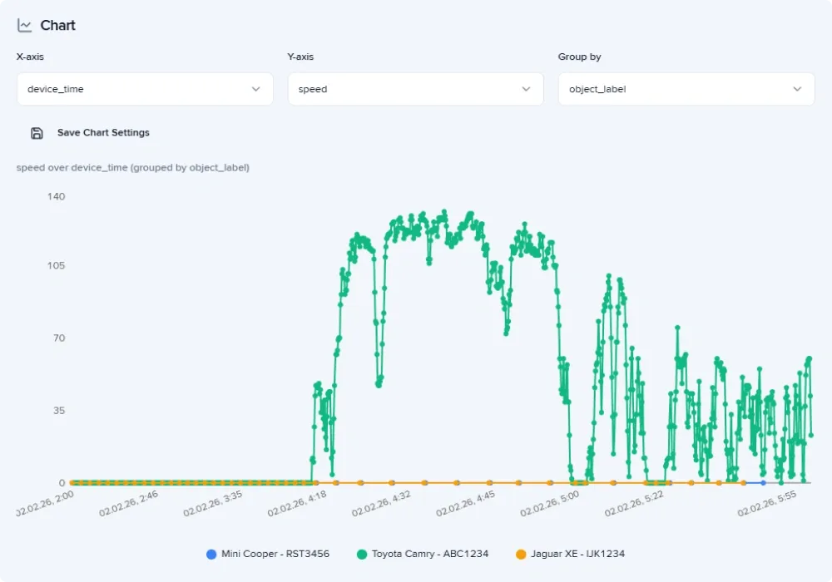832x582 pixels.
Task: Click the chevron on the Group by dropdown
Action: (x=795, y=88)
